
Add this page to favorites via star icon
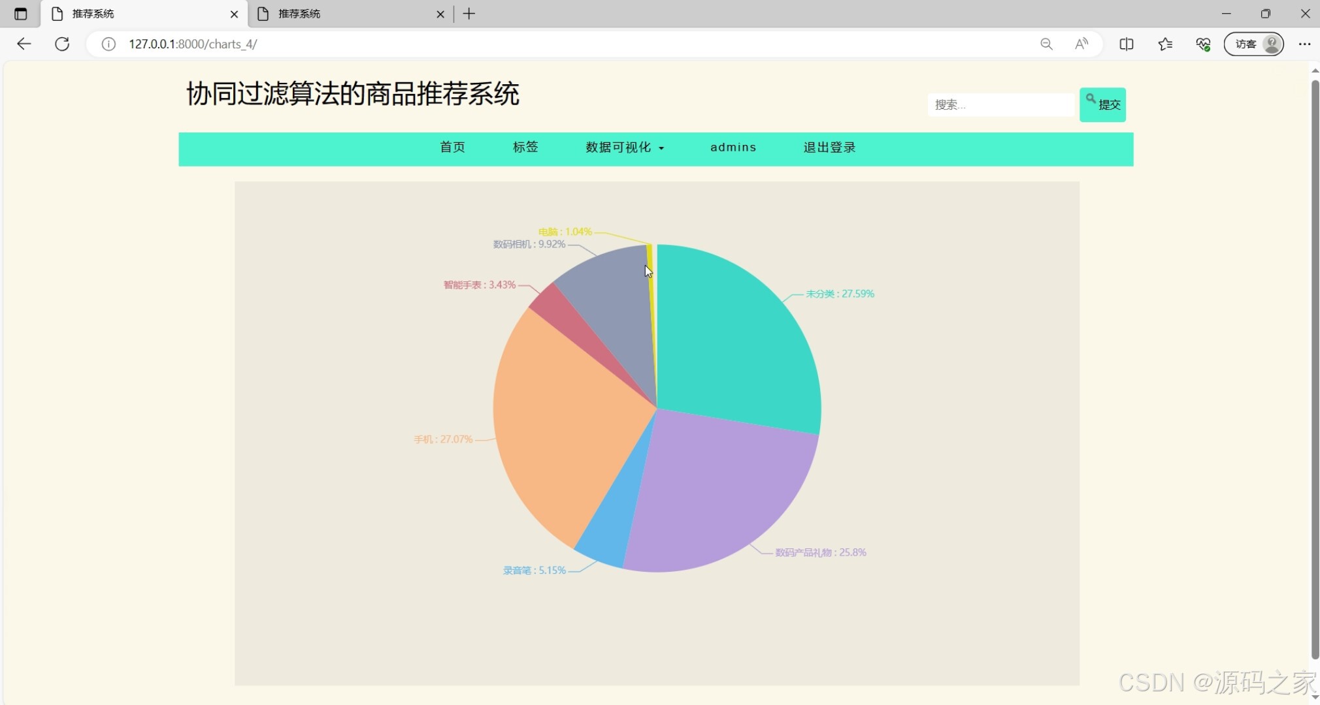1164,44
